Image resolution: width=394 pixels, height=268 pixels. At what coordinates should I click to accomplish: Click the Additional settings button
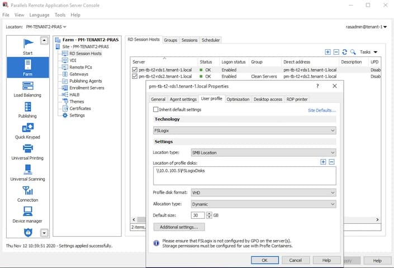178,227
